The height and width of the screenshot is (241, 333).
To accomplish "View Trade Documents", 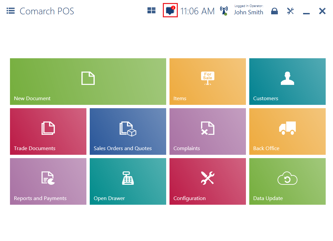I will click(x=48, y=131).
